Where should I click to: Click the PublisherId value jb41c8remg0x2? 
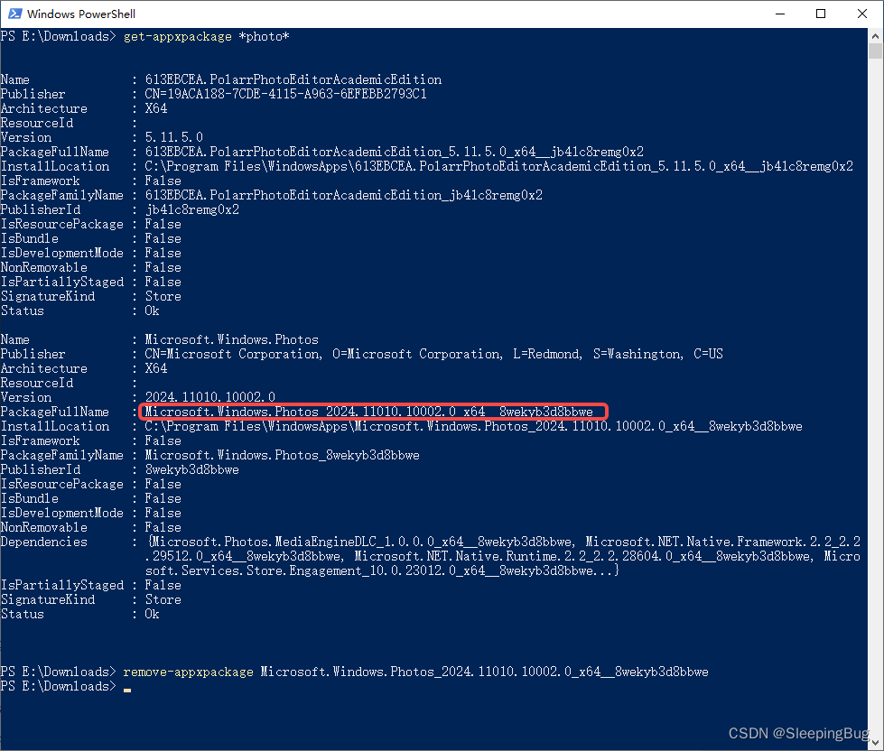[192, 209]
